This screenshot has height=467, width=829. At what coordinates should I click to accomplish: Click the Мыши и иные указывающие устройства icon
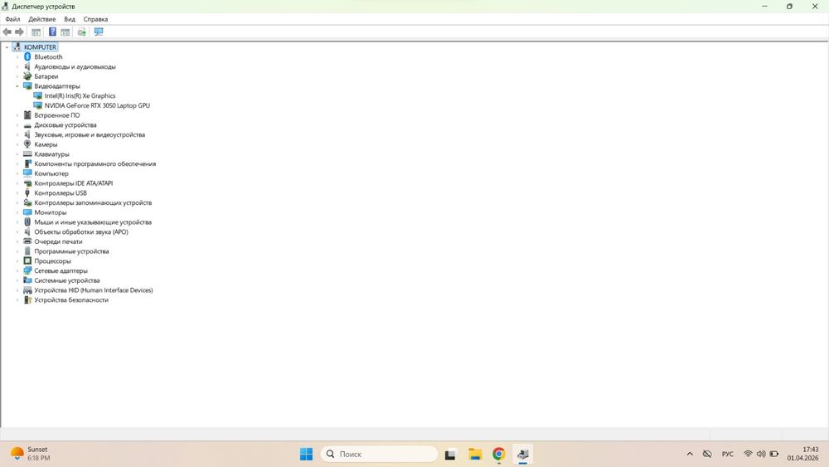(x=27, y=221)
